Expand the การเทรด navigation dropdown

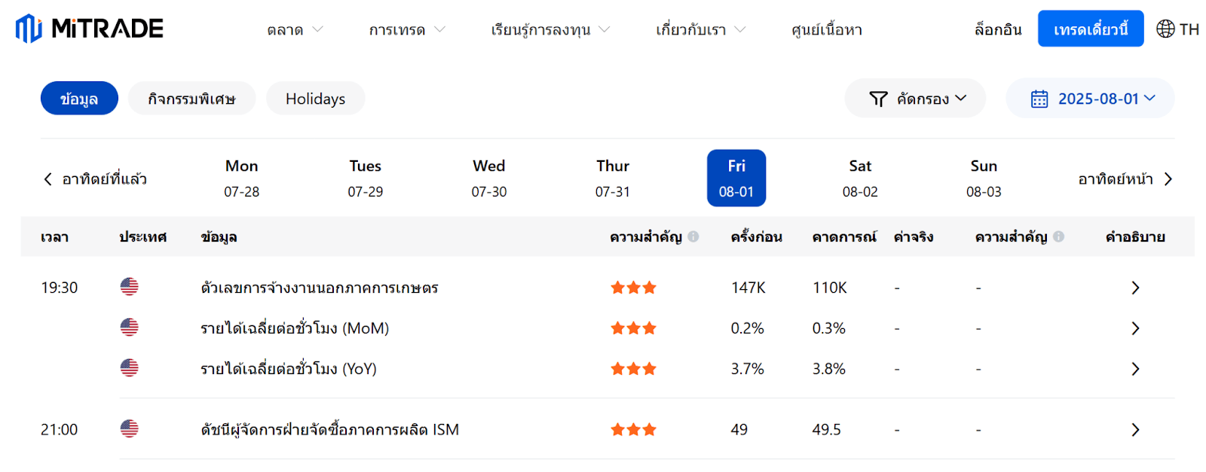(407, 30)
